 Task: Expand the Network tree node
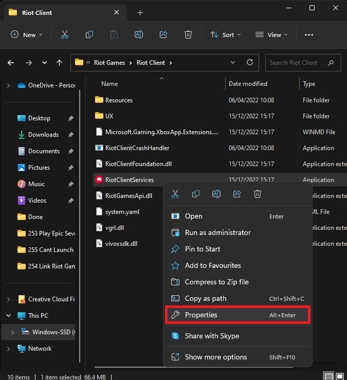9,348
